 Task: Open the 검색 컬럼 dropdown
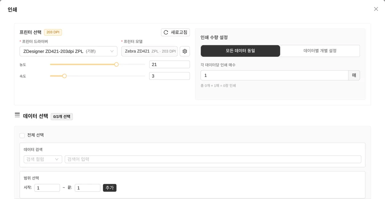43,159
